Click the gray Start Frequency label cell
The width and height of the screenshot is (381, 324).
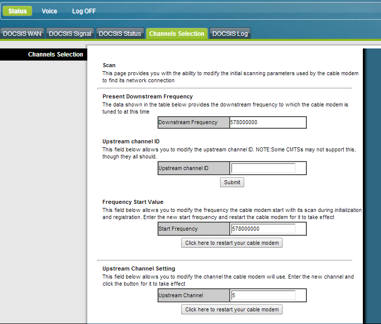tap(193, 229)
